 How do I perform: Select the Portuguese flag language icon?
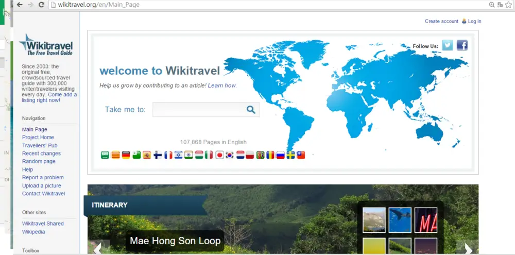pyautogui.click(x=261, y=155)
